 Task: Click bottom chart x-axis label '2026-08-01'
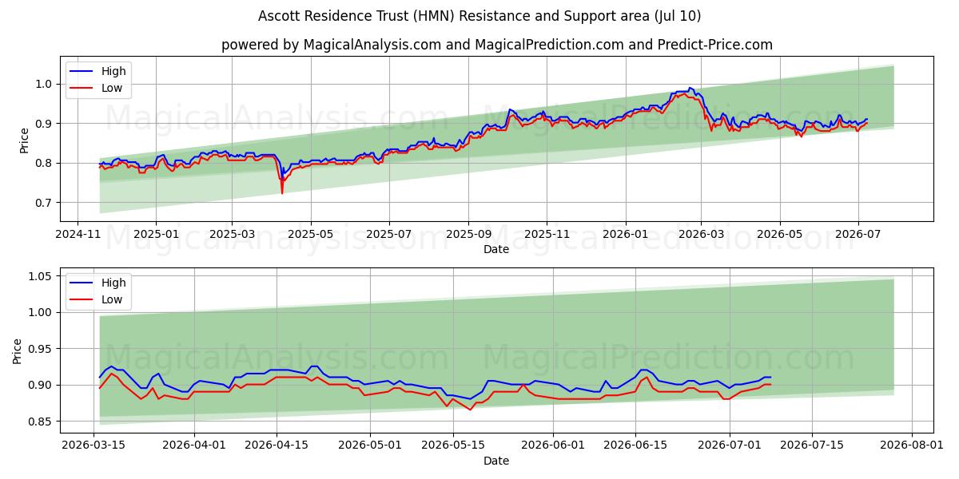(x=912, y=447)
